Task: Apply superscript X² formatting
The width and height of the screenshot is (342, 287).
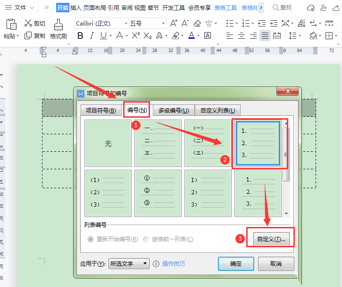Action: [136, 35]
